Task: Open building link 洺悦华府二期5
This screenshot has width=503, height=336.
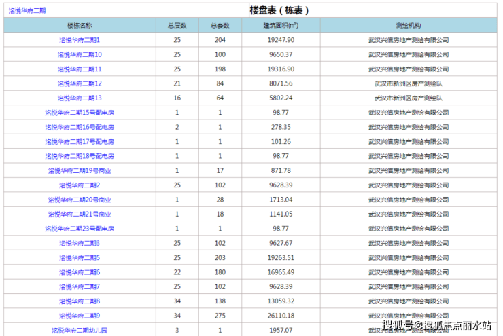Action: click(x=80, y=258)
